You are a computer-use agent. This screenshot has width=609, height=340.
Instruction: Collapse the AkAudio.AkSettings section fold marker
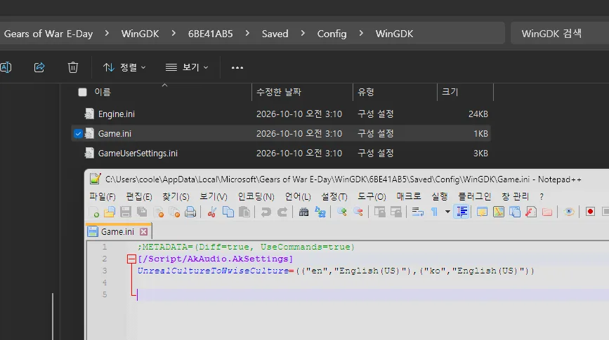pyautogui.click(x=131, y=259)
